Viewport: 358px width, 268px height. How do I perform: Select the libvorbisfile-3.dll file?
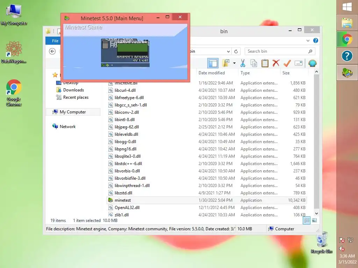(130, 178)
